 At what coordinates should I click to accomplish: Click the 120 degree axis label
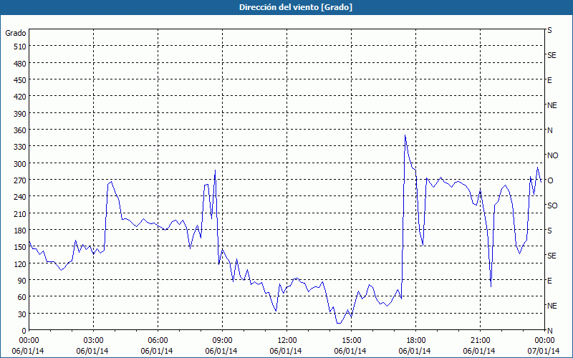tap(20, 264)
